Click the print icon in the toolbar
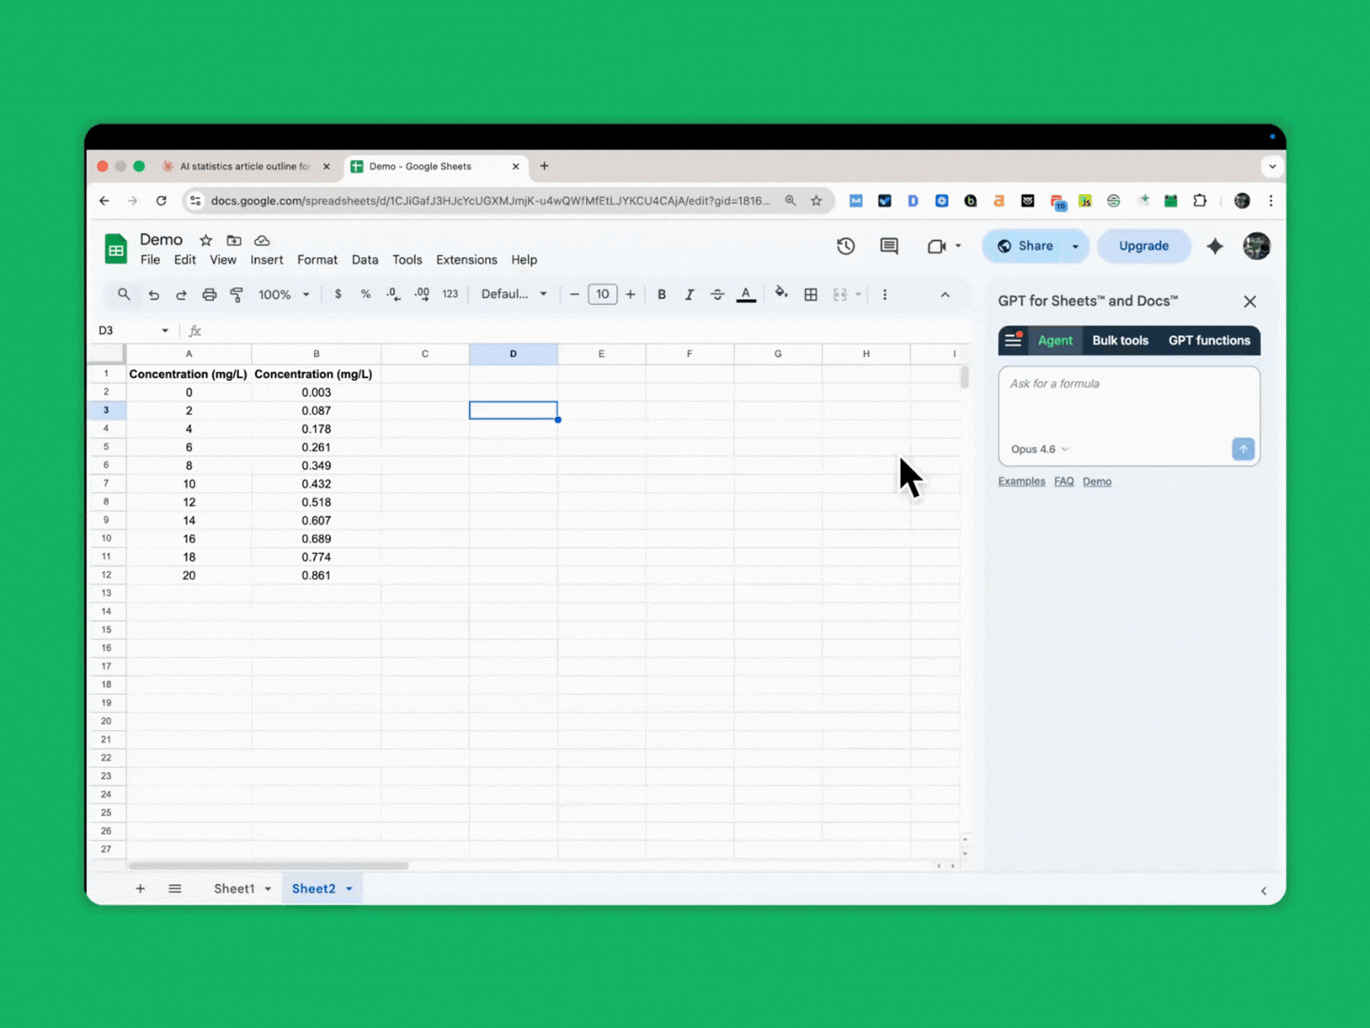The width and height of the screenshot is (1370, 1028). pyautogui.click(x=208, y=294)
